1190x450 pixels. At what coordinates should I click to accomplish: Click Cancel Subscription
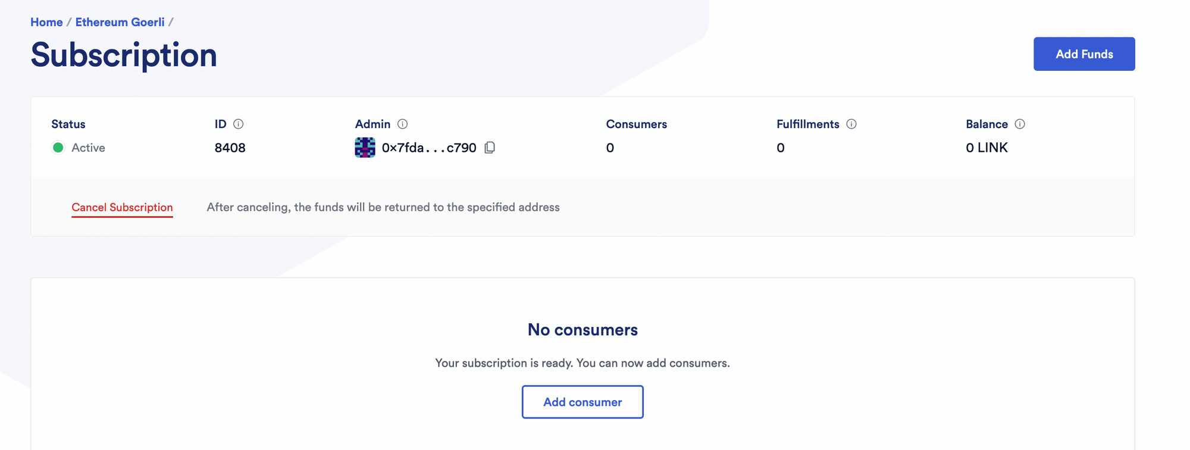[x=122, y=207]
